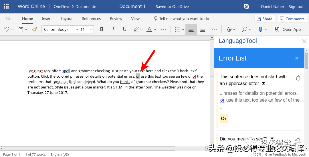Apply the red font color
Screen dimensions: 309x157
click(x=149, y=29)
